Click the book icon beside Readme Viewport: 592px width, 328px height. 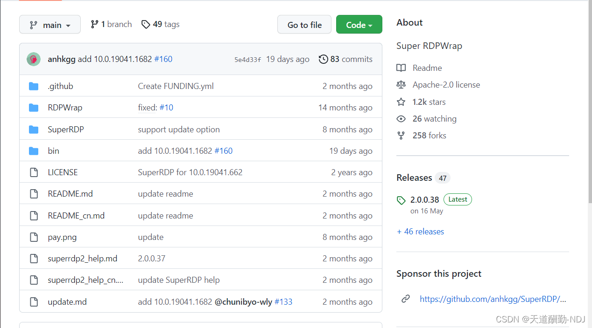pyautogui.click(x=401, y=68)
